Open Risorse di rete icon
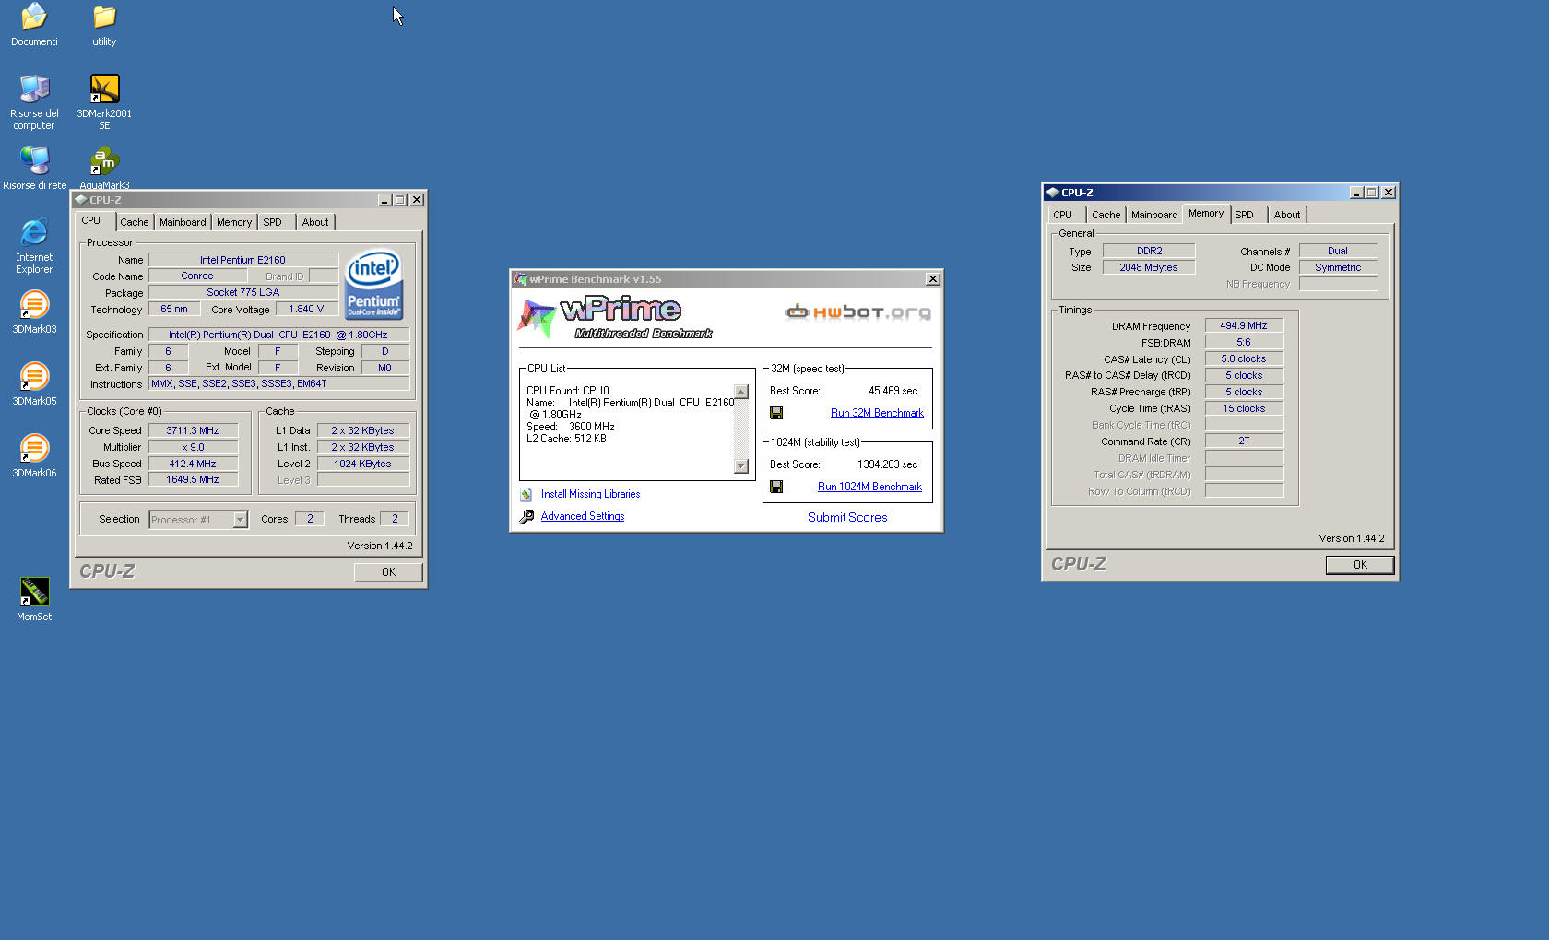Viewport: 1549px width, 940px height. tap(34, 167)
